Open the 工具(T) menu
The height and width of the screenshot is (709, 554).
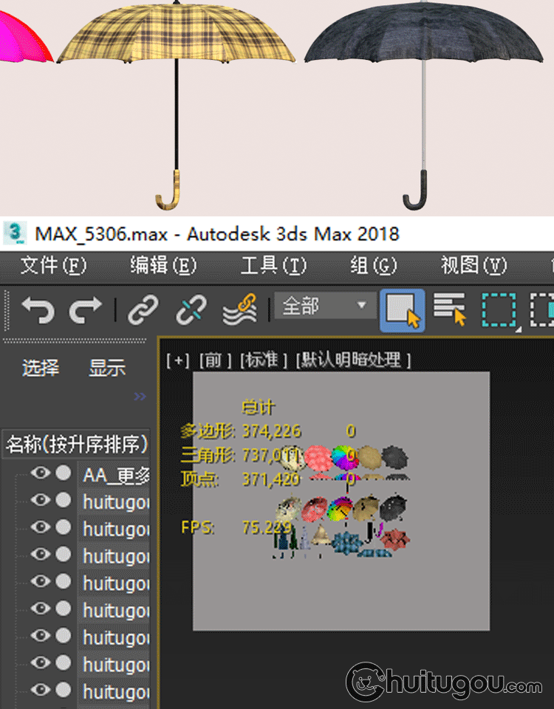(273, 265)
